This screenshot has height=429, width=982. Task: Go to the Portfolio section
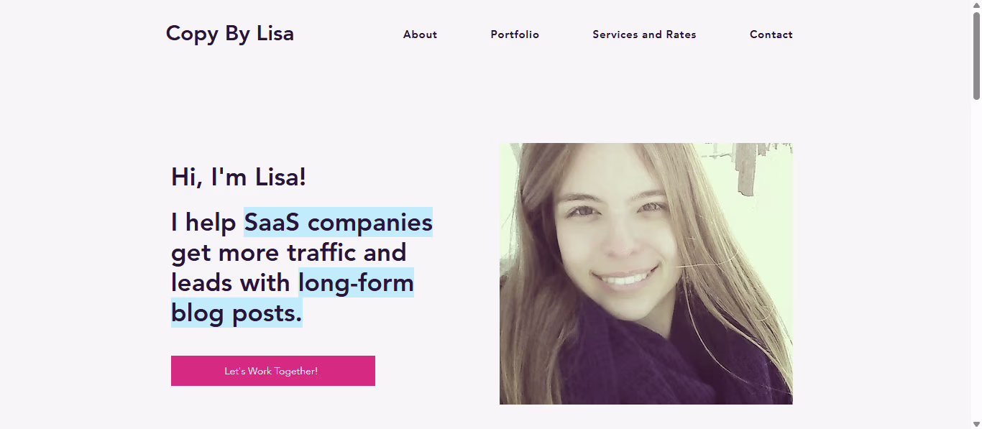pos(515,34)
